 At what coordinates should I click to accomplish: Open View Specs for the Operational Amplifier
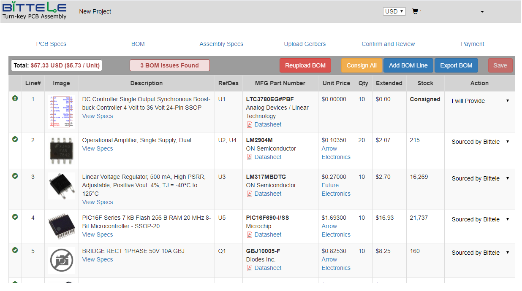(98, 148)
